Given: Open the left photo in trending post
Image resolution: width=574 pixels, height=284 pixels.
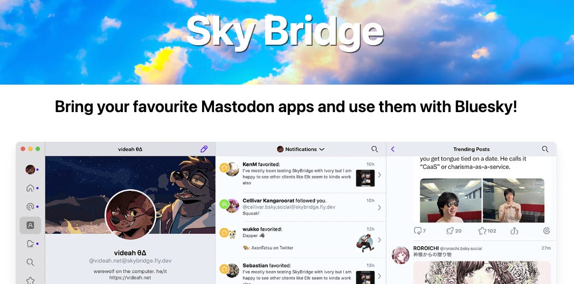Looking at the screenshot, I should click(x=451, y=200).
